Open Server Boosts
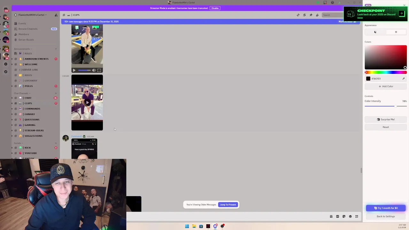Screen dimensions: 409x230 35,40
